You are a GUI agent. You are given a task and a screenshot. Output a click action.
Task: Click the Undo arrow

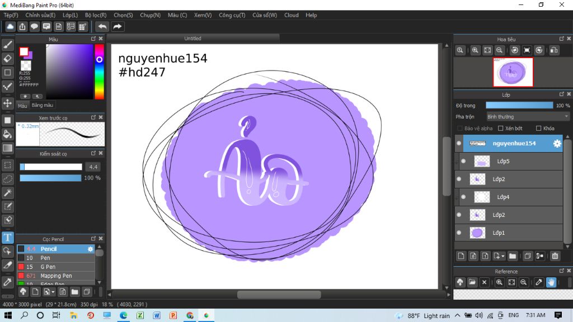pyautogui.click(x=102, y=26)
